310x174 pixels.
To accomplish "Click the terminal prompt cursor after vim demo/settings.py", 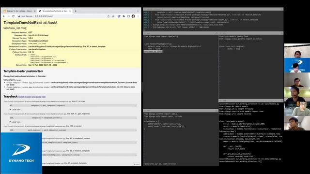I will [261, 161].
